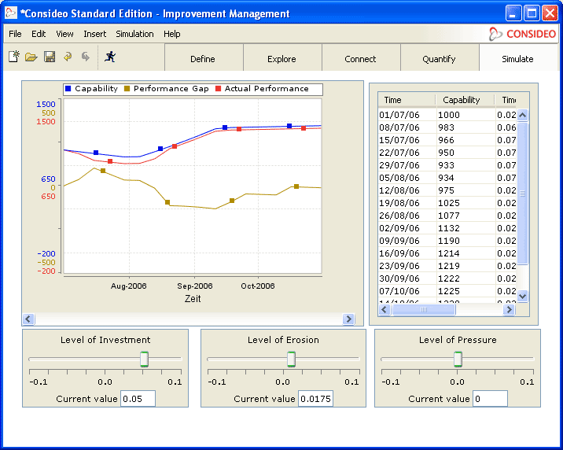
Task: Click the Aug-2006 axis label
Action: click(x=128, y=286)
